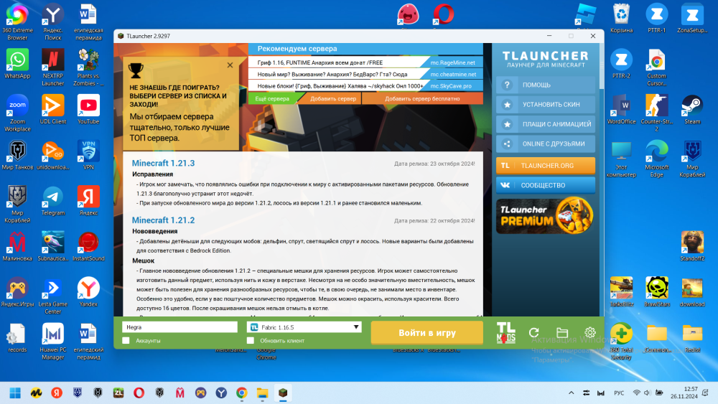This screenshot has width=718, height=404.
Task: Close the server suggestion banner
Action: coord(230,65)
